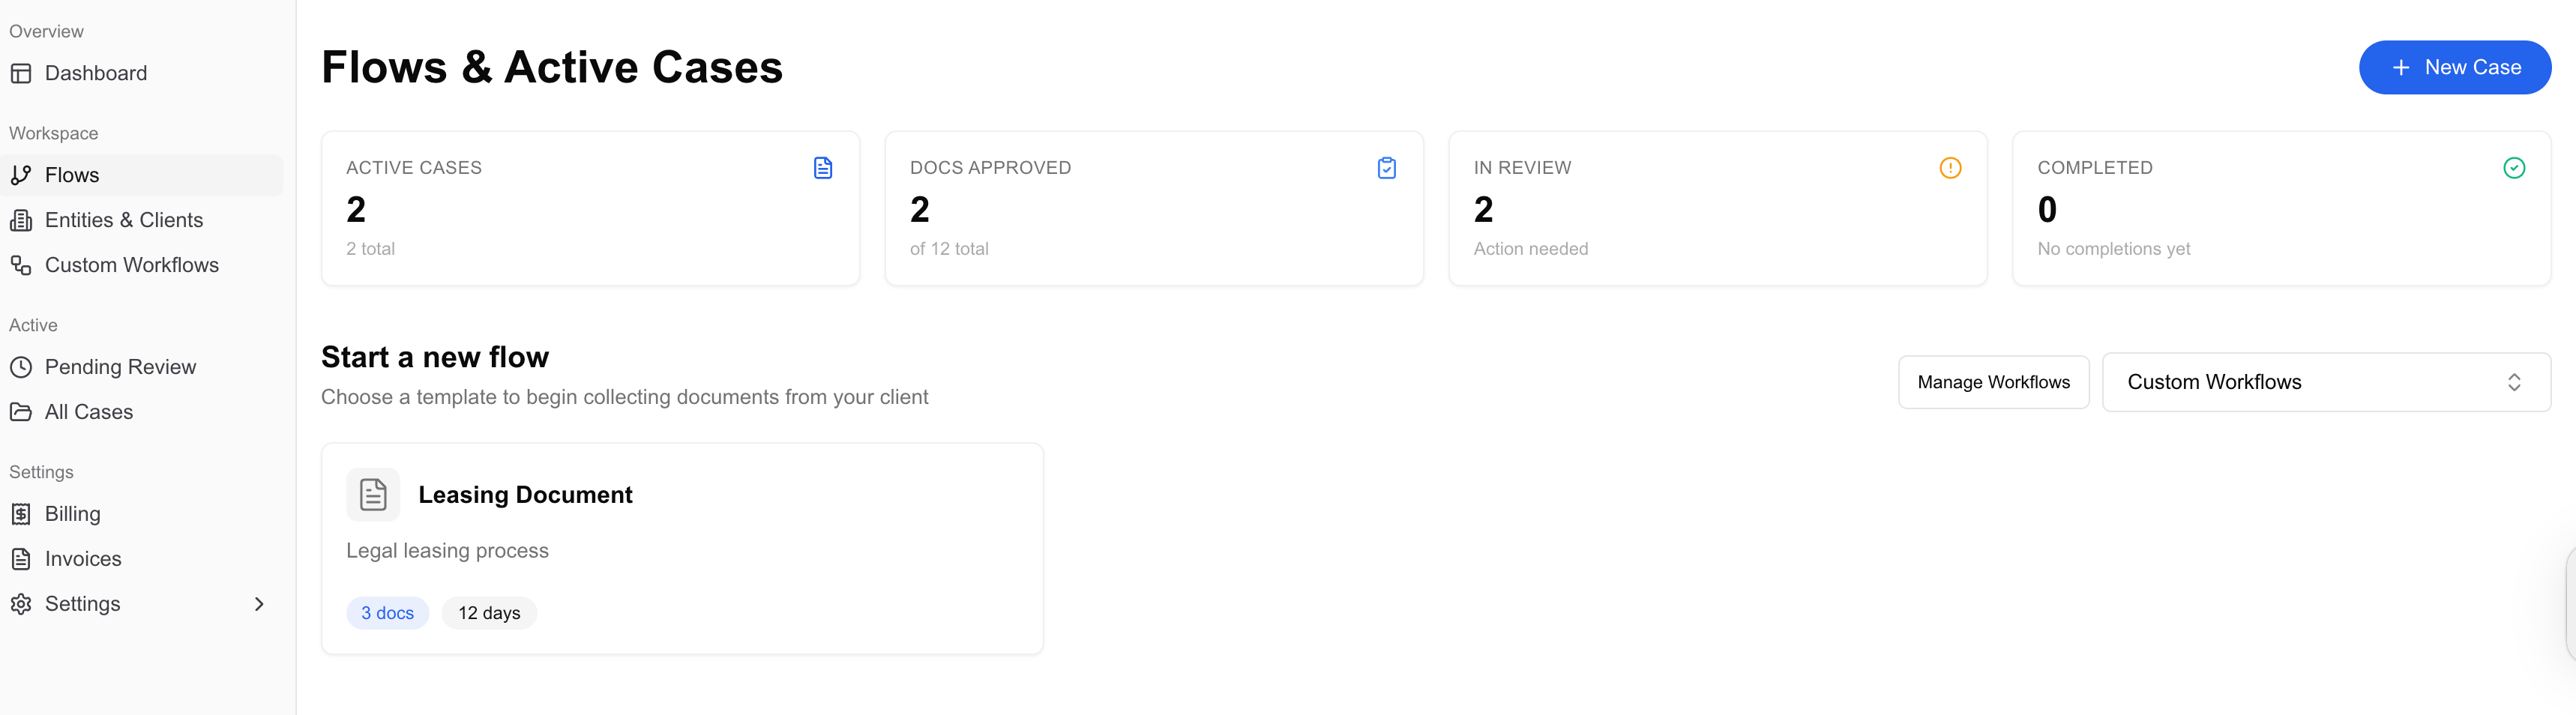The height and width of the screenshot is (715, 2576).
Task: Click 'Legal leasing process' description
Action: [447, 551]
